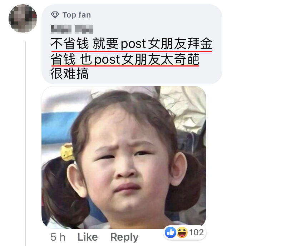Click the first underlined comment line 不省钱
The width and height of the screenshot is (296, 246).
132,44
